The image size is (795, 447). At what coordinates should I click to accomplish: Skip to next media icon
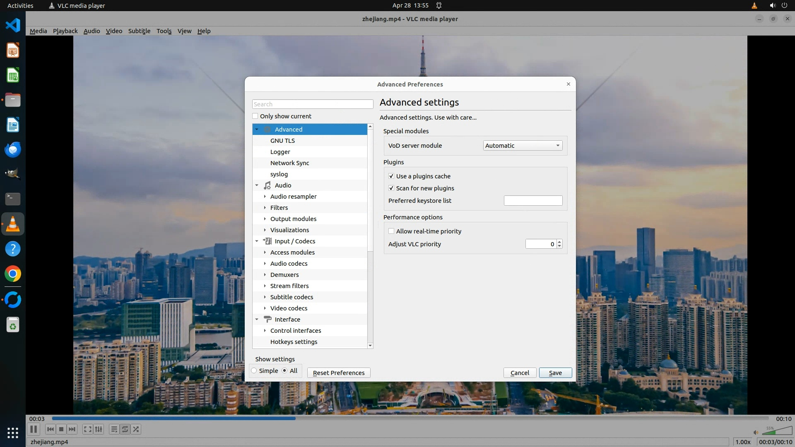[x=72, y=429]
